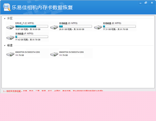Click the D: drive usage bar
The height and width of the screenshot is (121, 156).
pos(75,26)
